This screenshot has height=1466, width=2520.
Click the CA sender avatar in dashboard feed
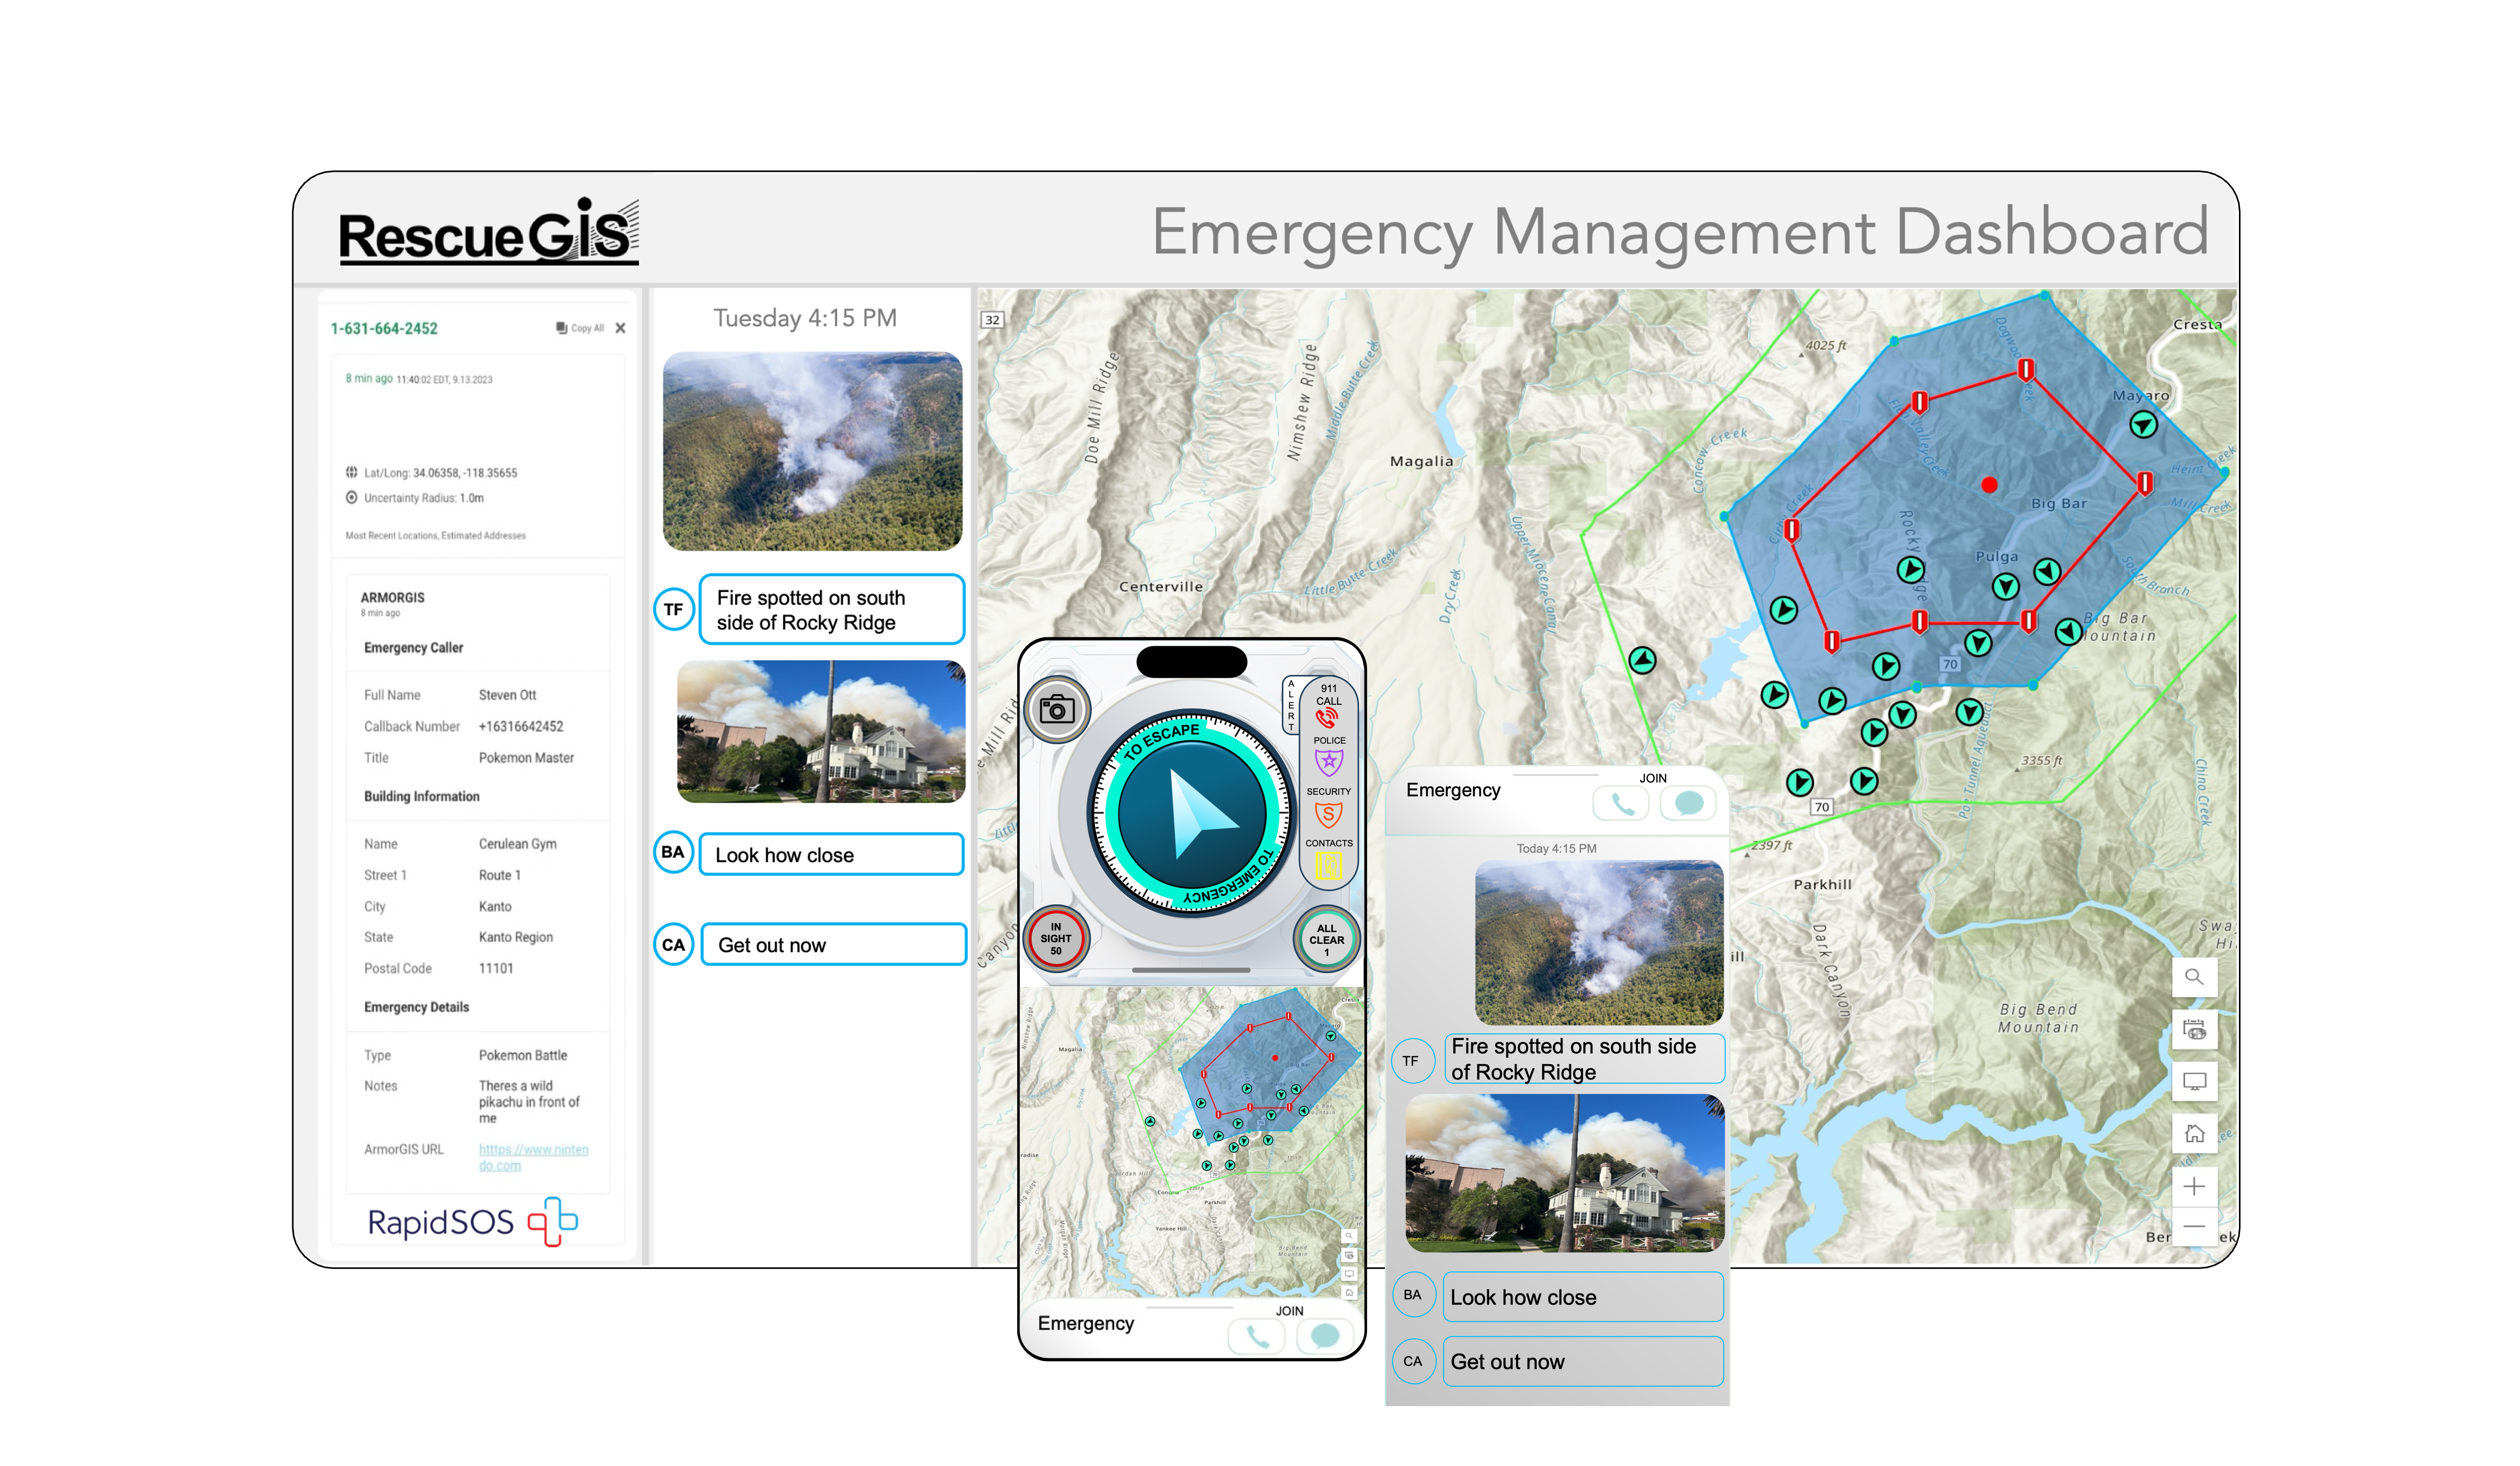[674, 945]
